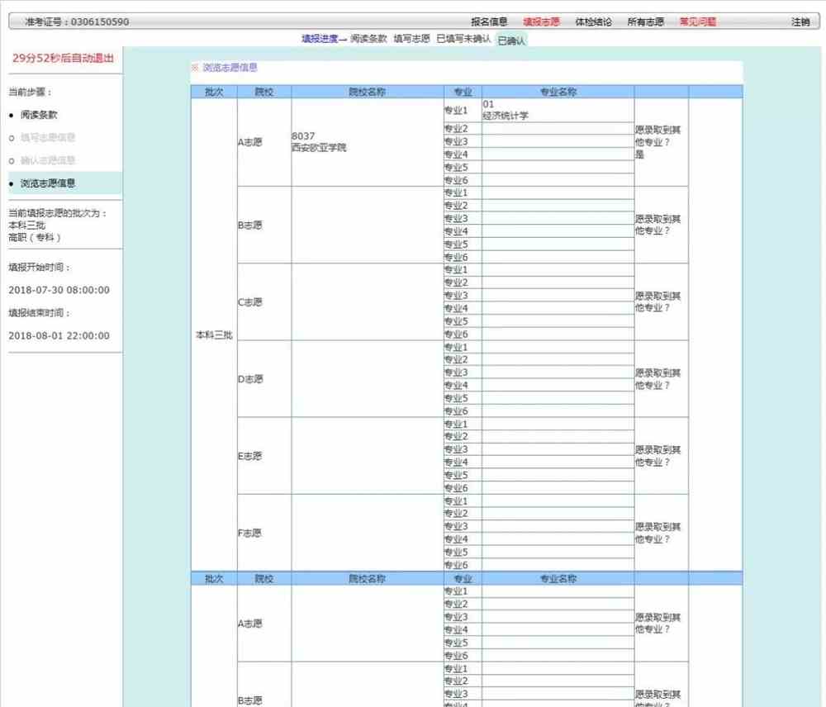Click the 本科三批 batch cell
Viewport: 826px width, 707px height.
pyautogui.click(x=214, y=335)
